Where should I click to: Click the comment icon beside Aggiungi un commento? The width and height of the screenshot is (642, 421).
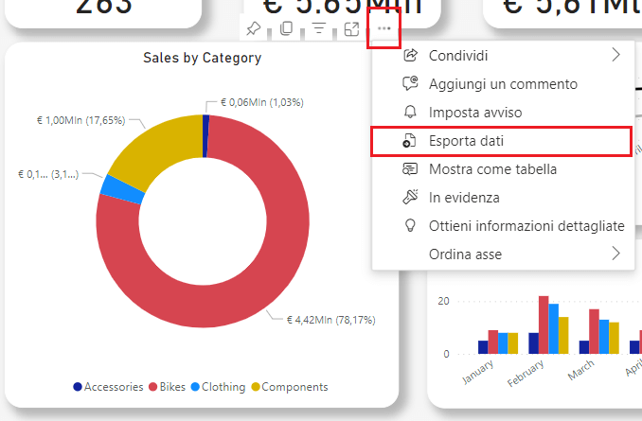410,83
